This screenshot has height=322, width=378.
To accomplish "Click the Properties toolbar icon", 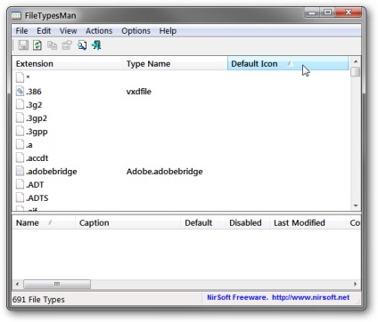I will point(67,45).
